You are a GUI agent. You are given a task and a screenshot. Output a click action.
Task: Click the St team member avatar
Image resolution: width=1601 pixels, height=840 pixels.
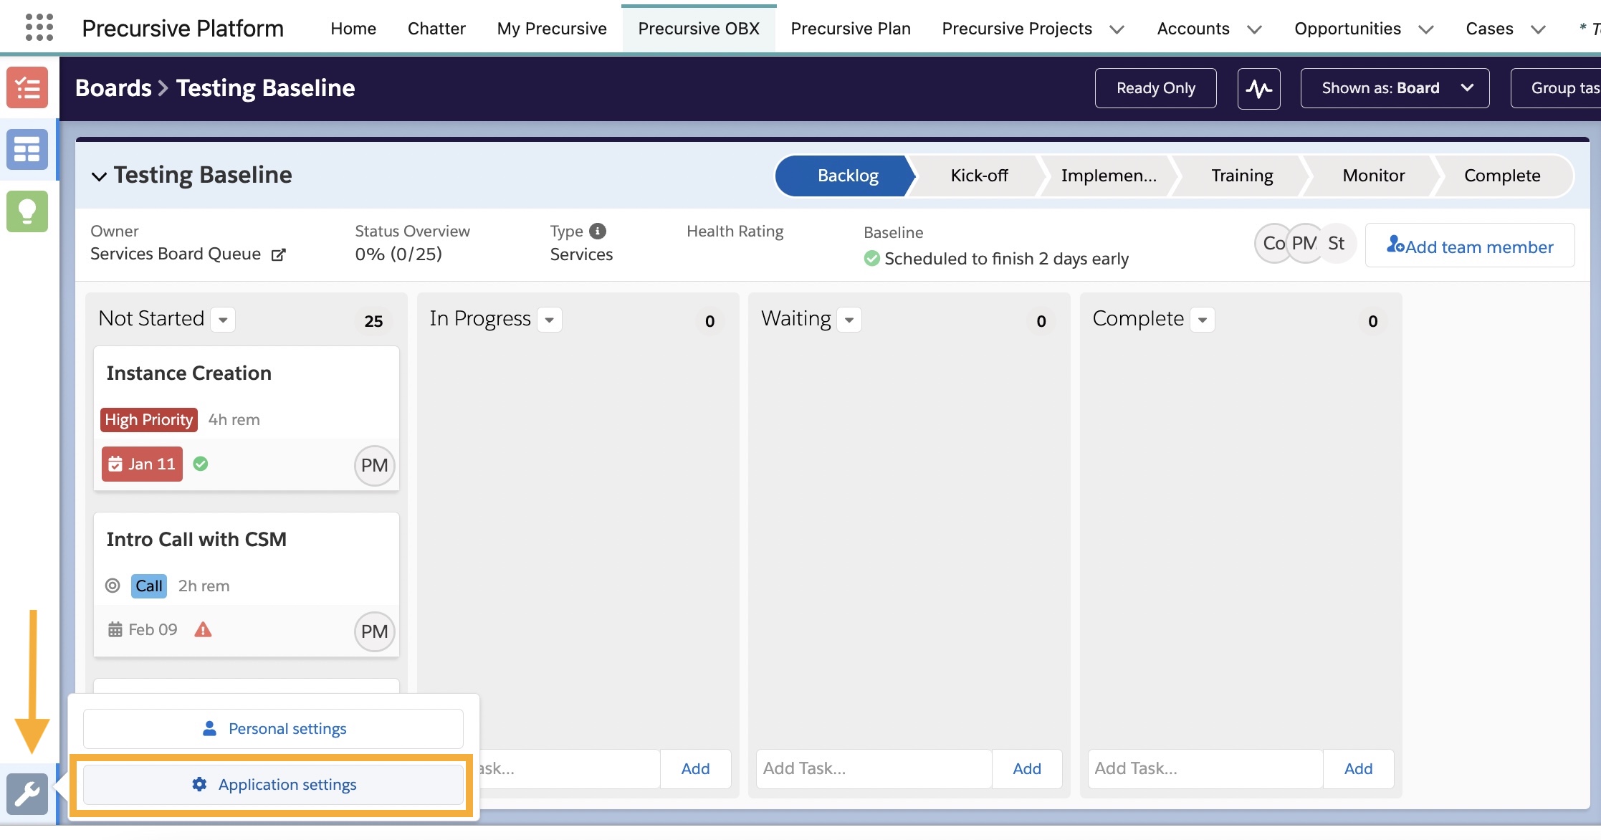tap(1337, 244)
